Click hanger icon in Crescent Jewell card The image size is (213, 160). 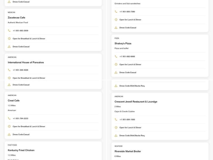click(x=116, y=135)
